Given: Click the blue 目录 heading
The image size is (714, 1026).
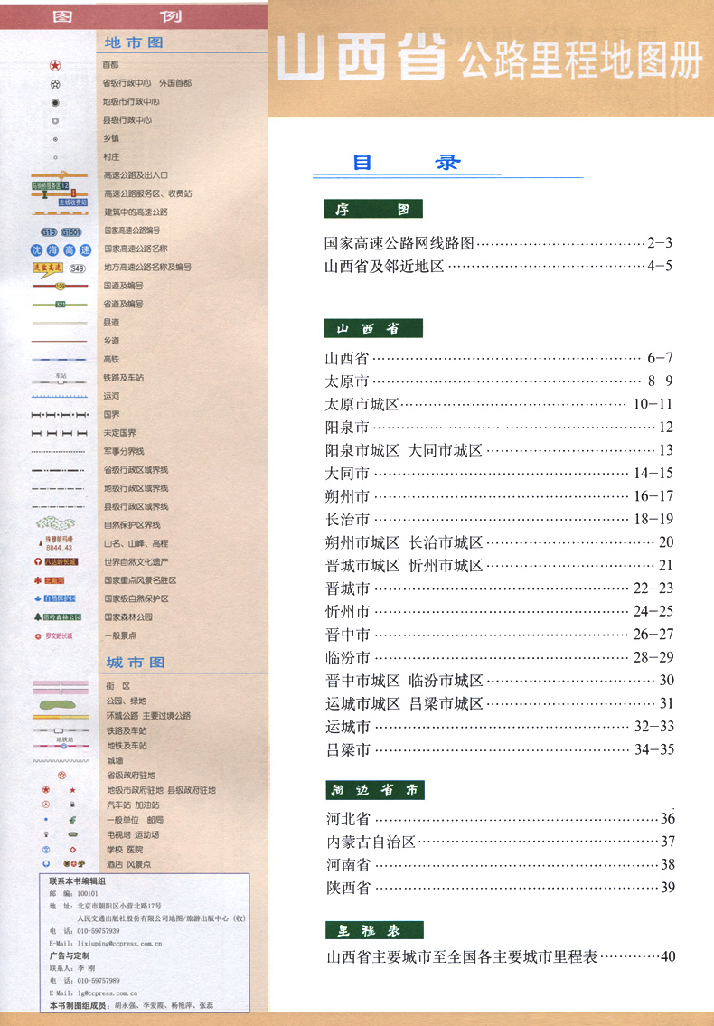Looking at the screenshot, I should click(407, 163).
